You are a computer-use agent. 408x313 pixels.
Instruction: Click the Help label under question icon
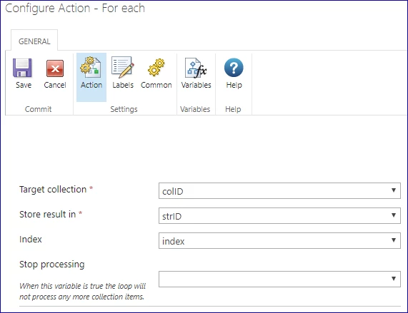pyautogui.click(x=234, y=85)
